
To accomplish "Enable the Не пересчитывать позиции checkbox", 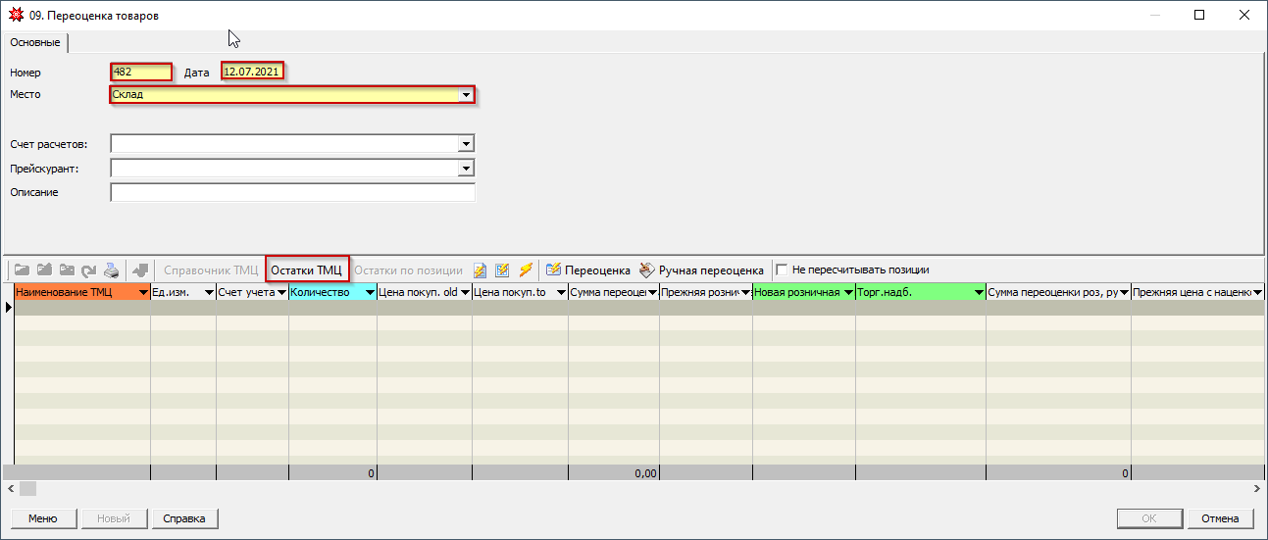I will pos(782,270).
